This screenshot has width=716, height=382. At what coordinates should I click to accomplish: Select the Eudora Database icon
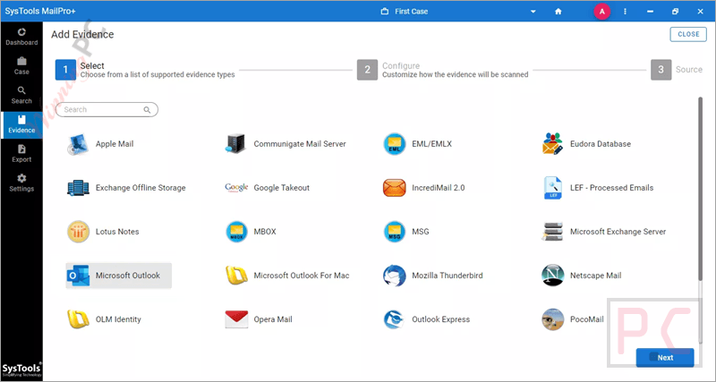click(x=552, y=144)
